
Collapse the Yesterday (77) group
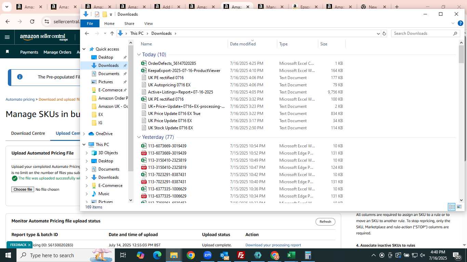[x=139, y=137]
